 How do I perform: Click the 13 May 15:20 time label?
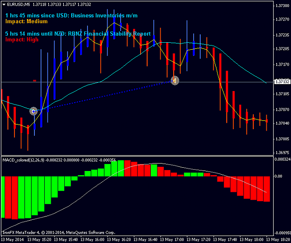pyautogui.click(x=40, y=239)
